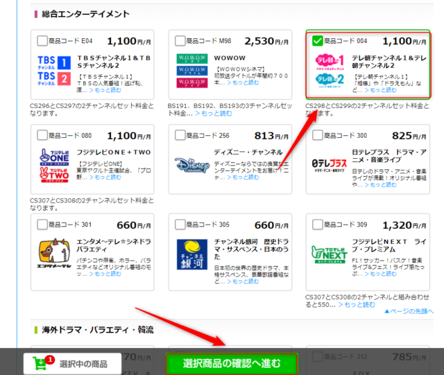Image resolution: width=444 pixels, height=375 pixels.
Task: Open the 選択中の商品 cart button
Action: 72,364
